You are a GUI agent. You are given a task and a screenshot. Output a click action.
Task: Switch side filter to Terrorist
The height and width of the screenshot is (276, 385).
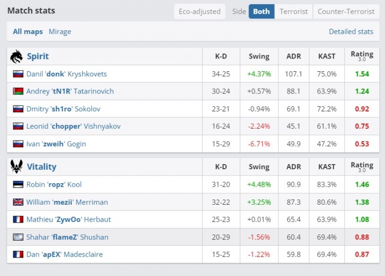pyautogui.click(x=294, y=11)
